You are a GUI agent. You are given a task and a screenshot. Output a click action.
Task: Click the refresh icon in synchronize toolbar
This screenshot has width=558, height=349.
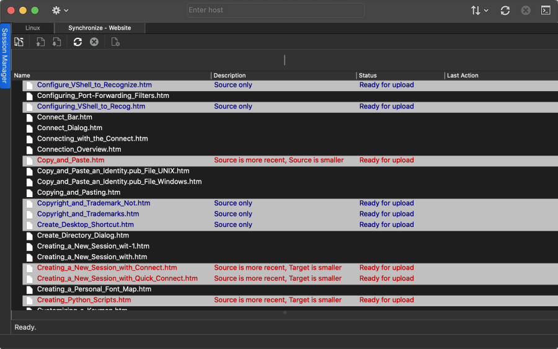(77, 42)
